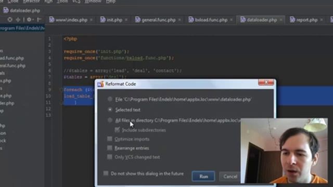This screenshot has width=333, height=187.
Task: Close the report.php editor tab
Action: tap(322, 20)
